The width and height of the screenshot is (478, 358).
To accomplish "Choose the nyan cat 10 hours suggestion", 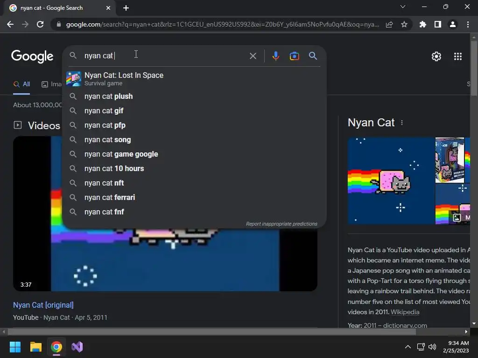I will click(x=194, y=169).
